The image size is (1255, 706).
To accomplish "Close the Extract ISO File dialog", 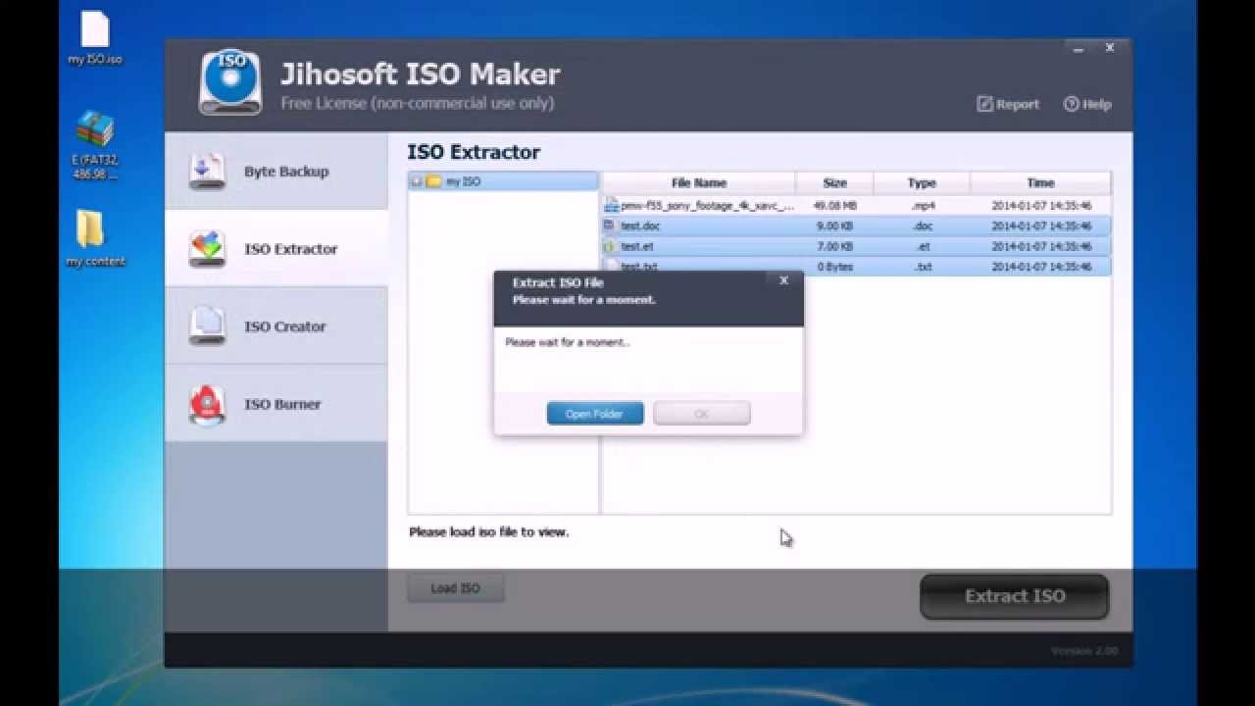I will (783, 280).
